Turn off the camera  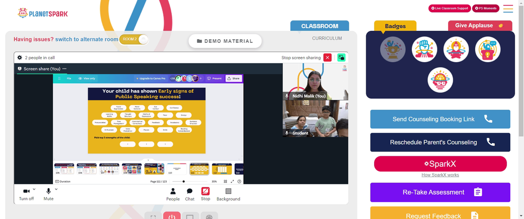[x=26, y=194]
